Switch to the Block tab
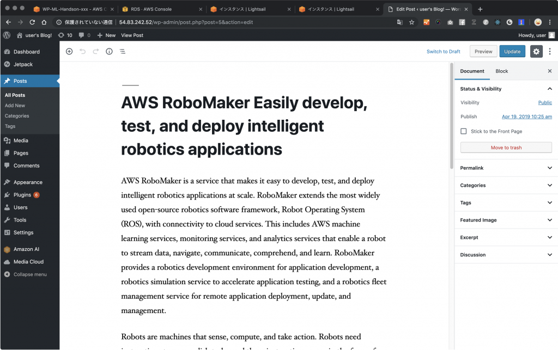 click(x=502, y=71)
